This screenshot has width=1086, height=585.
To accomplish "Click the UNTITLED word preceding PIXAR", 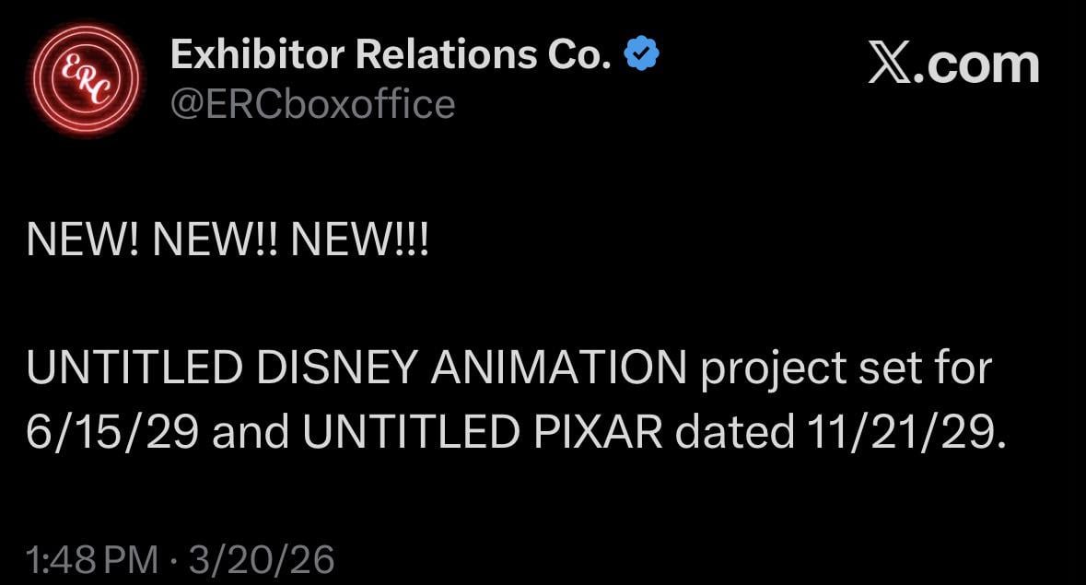I will 413,433.
